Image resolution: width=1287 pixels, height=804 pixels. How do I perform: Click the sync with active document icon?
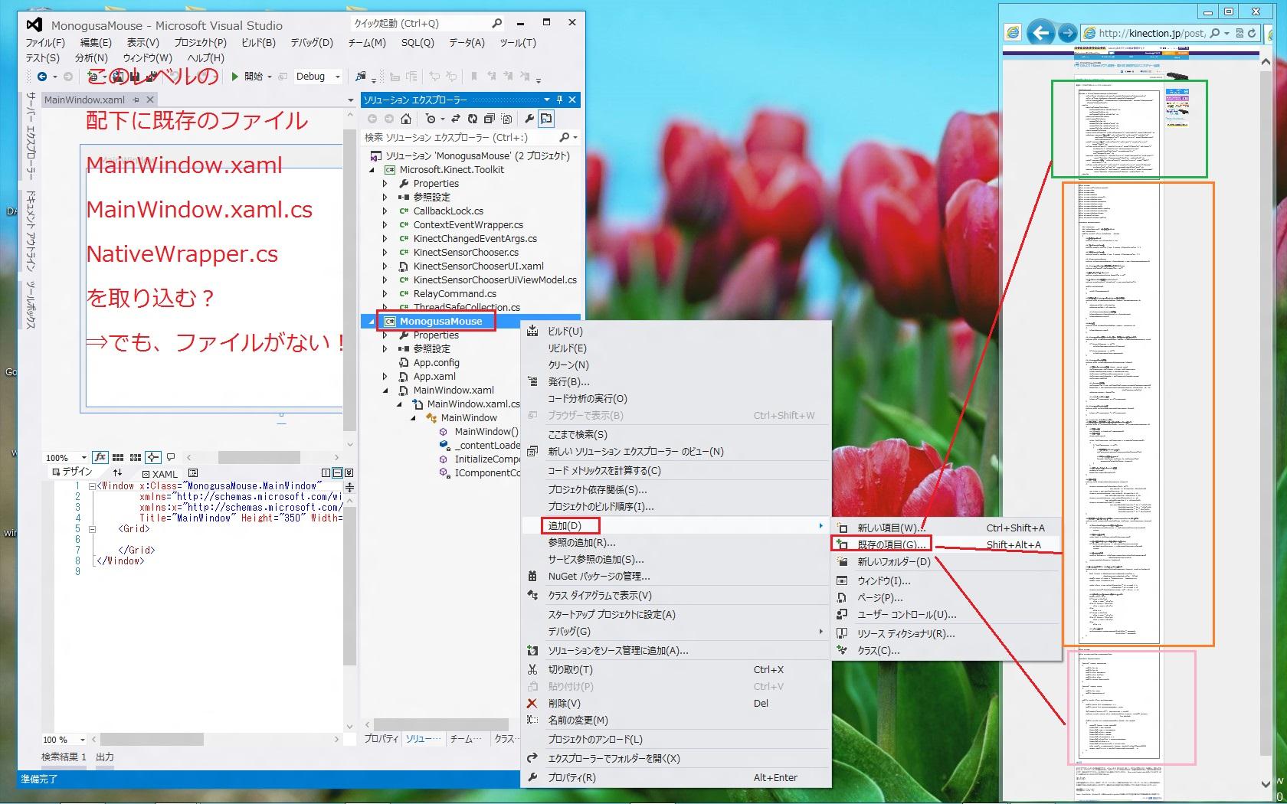pos(456,119)
